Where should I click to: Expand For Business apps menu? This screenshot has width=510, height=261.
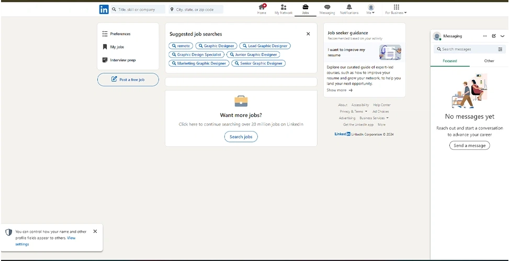pyautogui.click(x=396, y=9)
